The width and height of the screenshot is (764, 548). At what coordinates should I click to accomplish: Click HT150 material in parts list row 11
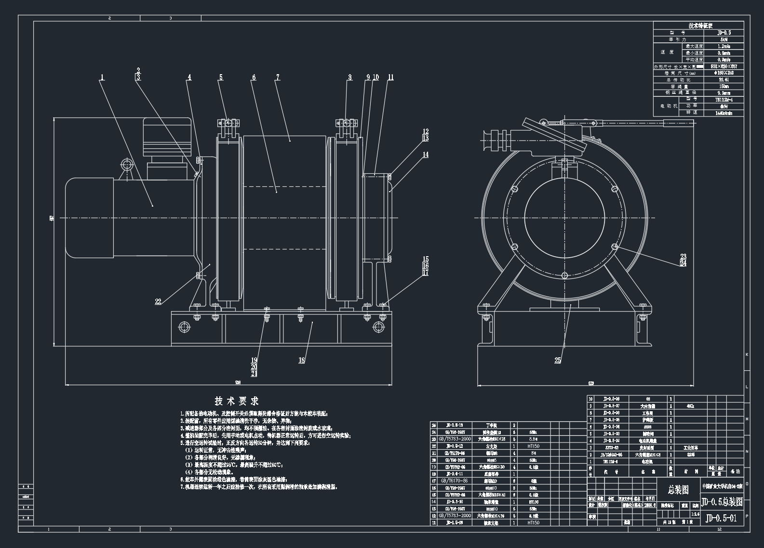pos(533,522)
